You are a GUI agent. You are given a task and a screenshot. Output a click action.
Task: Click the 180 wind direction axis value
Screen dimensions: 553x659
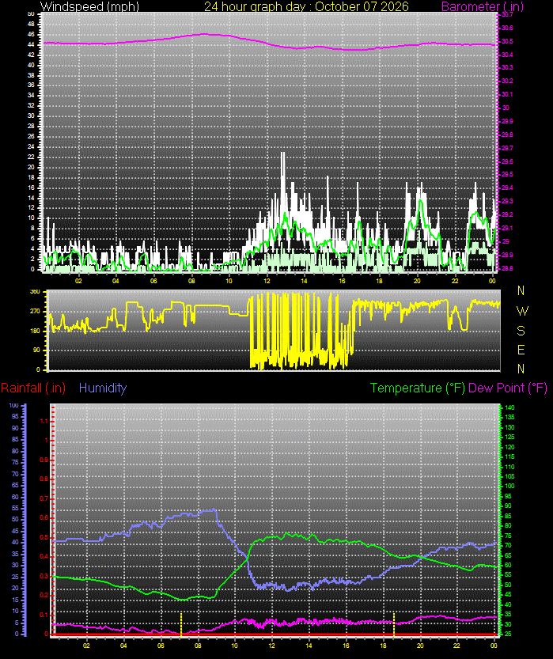coord(36,331)
